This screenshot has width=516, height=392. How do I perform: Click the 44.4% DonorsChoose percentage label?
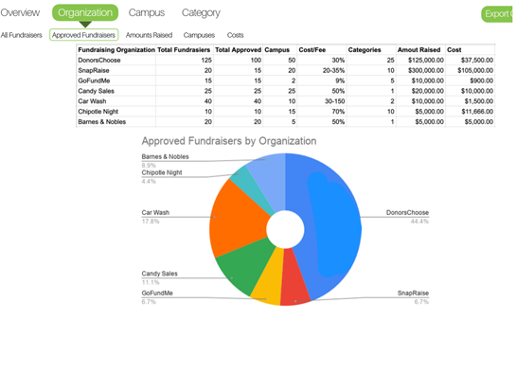419,222
